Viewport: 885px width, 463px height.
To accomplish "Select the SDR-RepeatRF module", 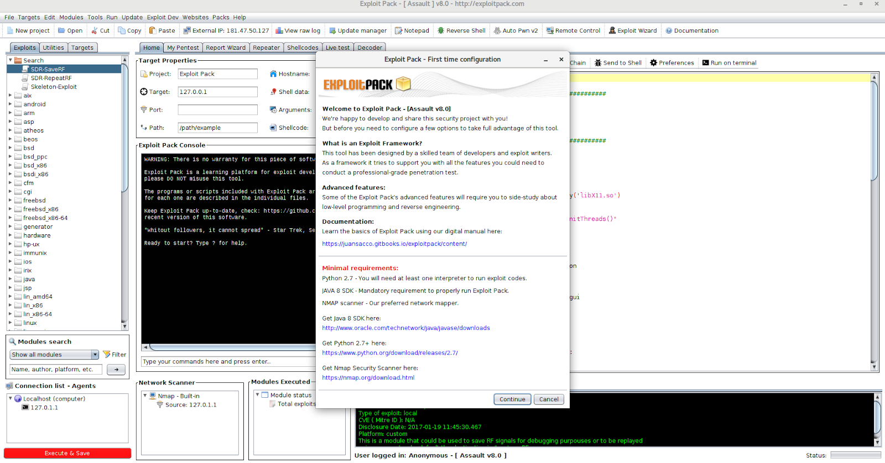I will pos(51,78).
